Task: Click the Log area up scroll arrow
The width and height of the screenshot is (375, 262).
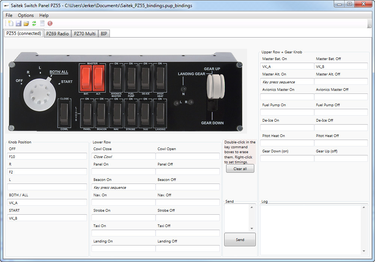Action: 364,207
